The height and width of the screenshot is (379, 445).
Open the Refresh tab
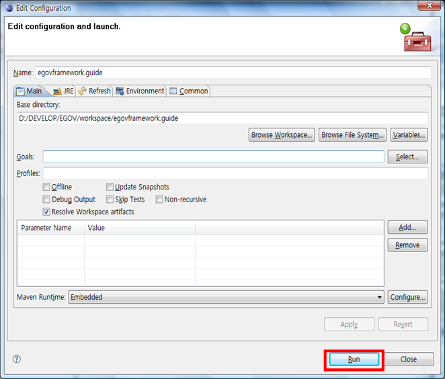[x=95, y=91]
